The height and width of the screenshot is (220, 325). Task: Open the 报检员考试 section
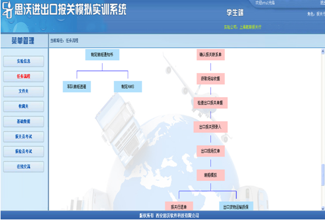pos(23,152)
